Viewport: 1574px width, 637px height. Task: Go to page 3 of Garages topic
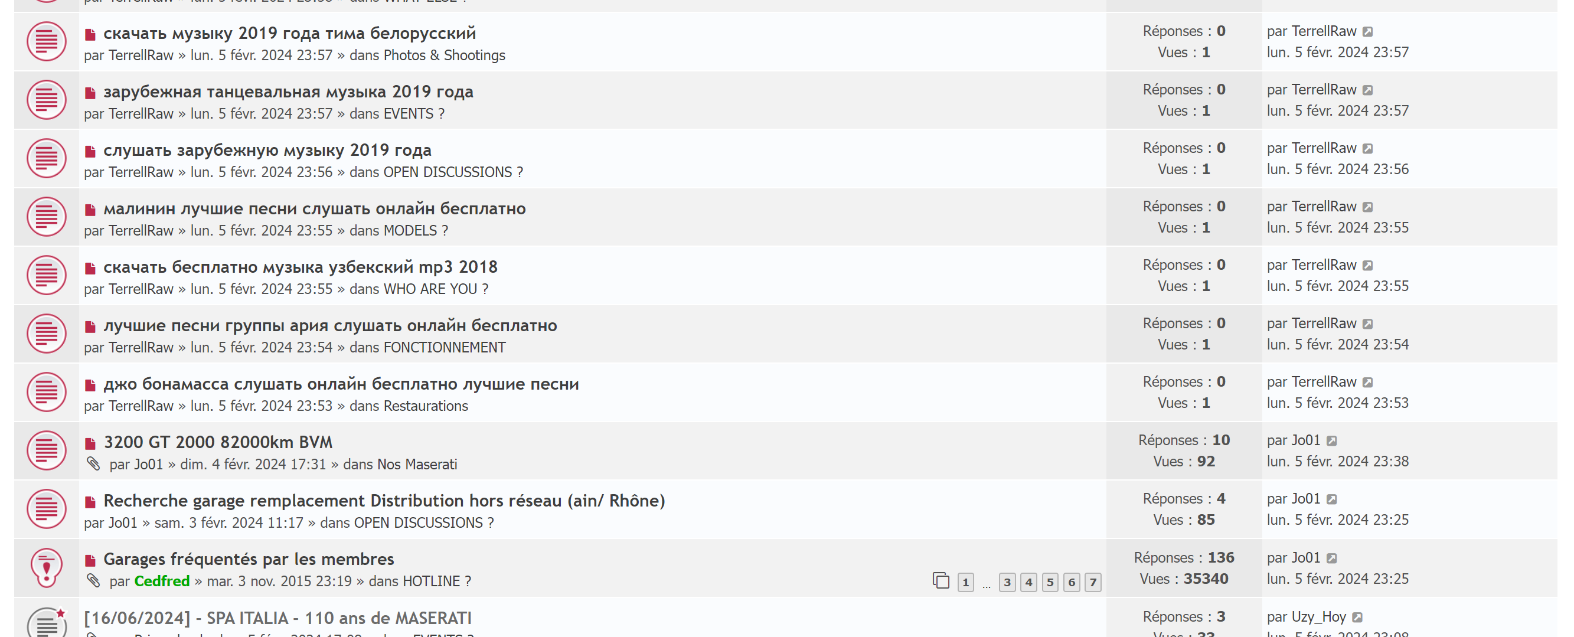pos(1008,582)
